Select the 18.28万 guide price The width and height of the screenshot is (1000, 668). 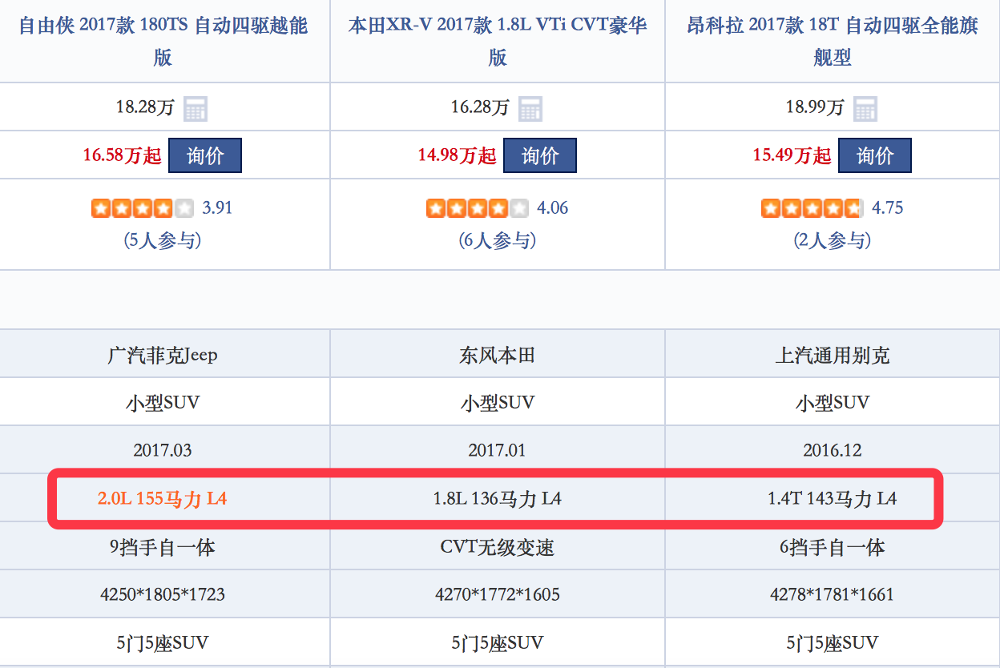click(x=145, y=107)
